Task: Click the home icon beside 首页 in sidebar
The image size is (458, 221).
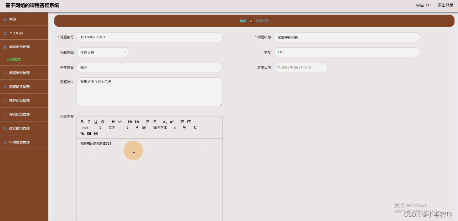Action: click(x=5, y=19)
